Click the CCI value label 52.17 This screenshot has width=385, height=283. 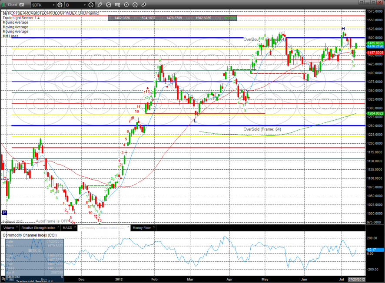[372, 250]
